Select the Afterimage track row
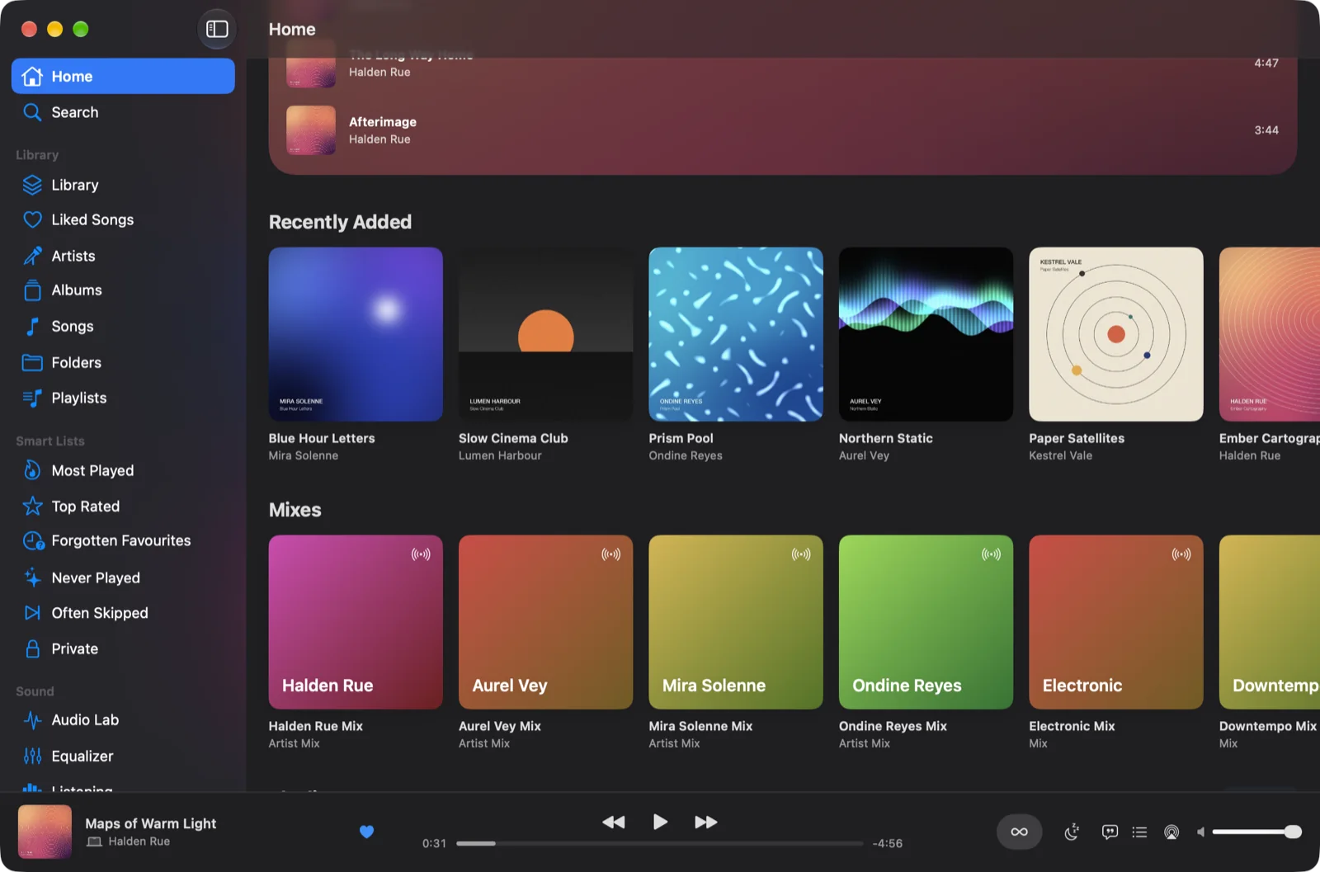 point(783,130)
